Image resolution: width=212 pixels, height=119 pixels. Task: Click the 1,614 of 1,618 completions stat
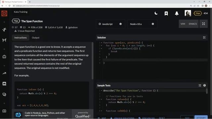click(54, 27)
